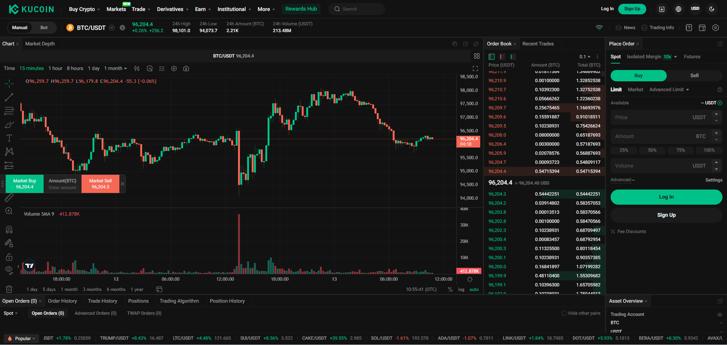
Task: Open the Order History tab
Action: pyautogui.click(x=63, y=301)
